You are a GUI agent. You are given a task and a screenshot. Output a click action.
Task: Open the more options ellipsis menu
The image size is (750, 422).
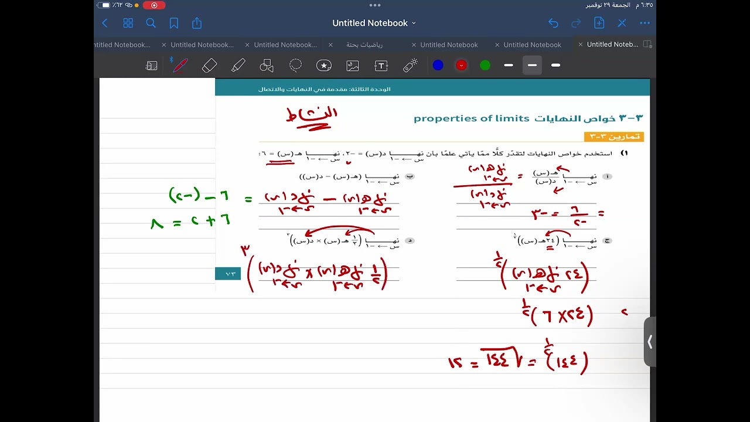(645, 23)
